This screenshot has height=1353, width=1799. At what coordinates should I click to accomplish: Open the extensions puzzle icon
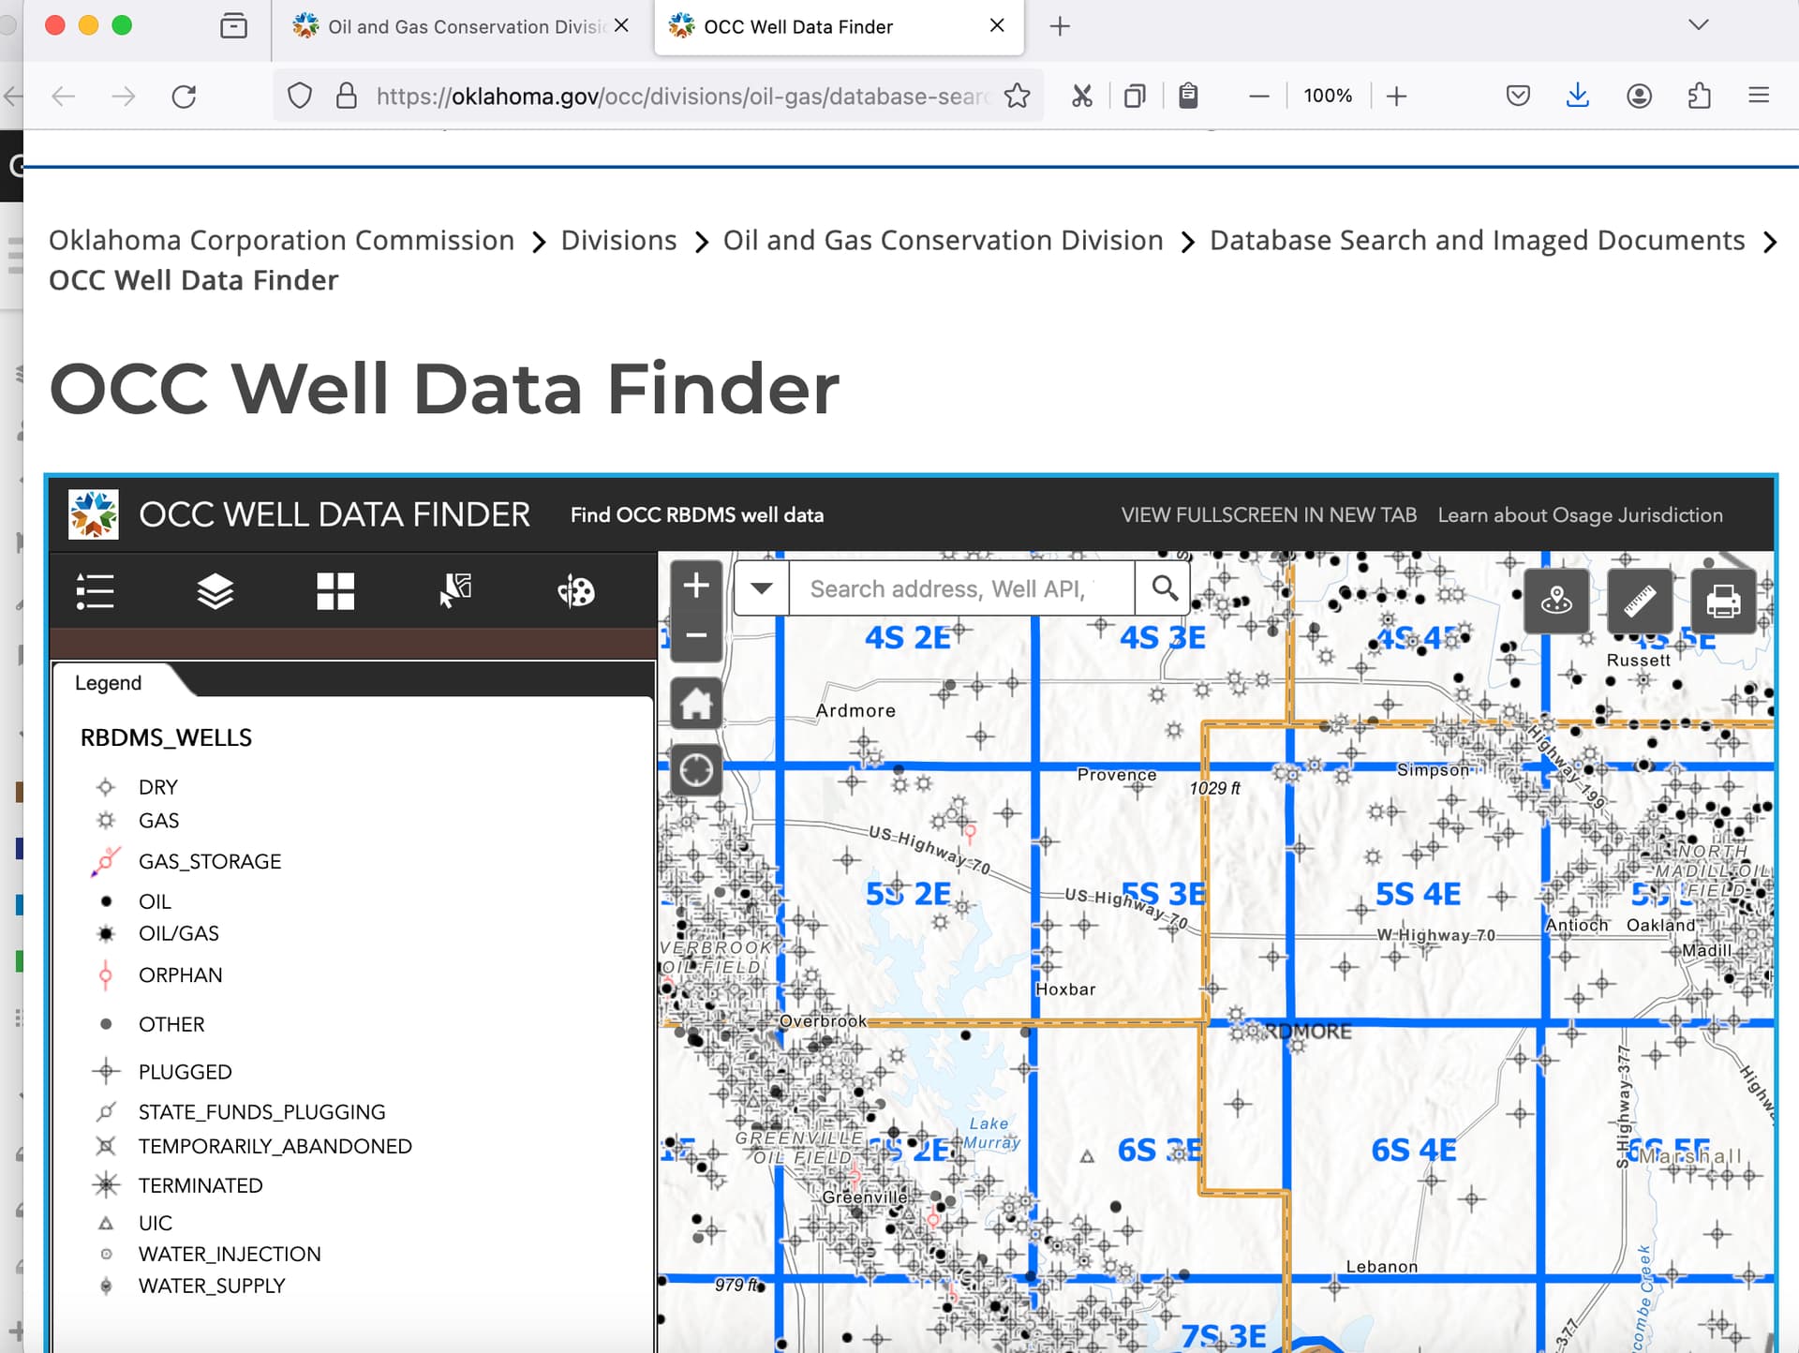pos(1699,96)
